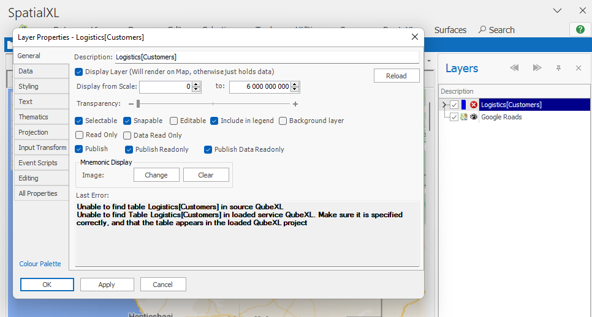This screenshot has height=317, width=592.
Task: Enable the Editable checkbox
Action: pyautogui.click(x=174, y=121)
